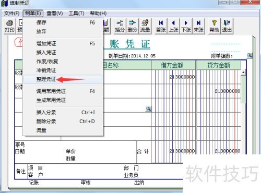Click the first 借方金额 amount cell
This screenshot has height=193, width=261.
(x=173, y=77)
